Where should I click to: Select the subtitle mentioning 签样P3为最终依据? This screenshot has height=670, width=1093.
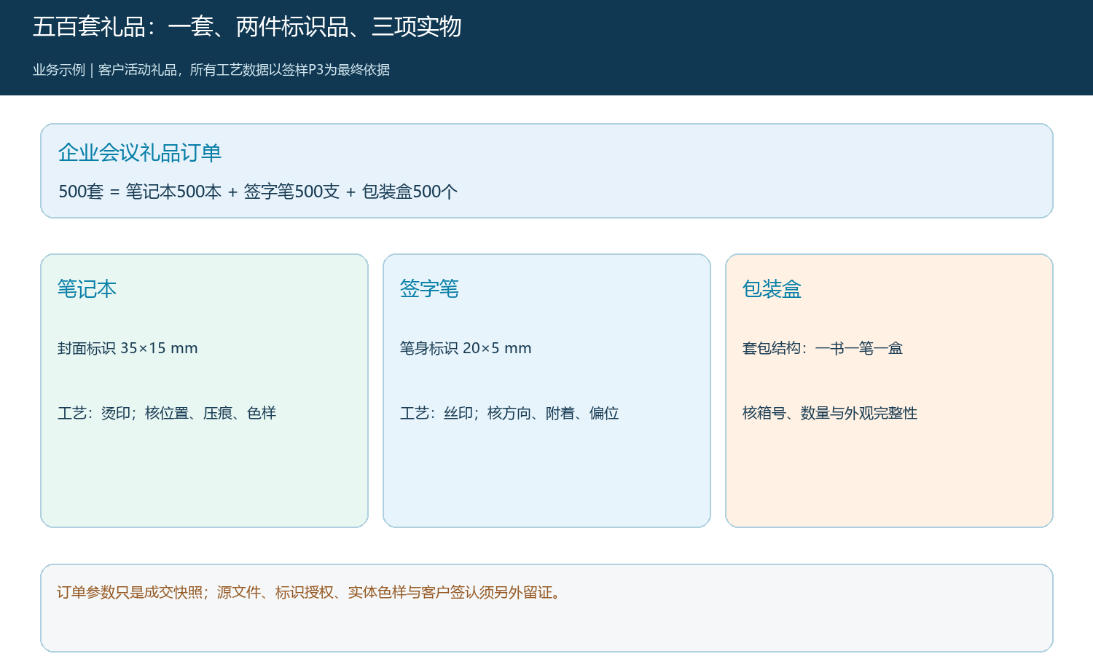click(211, 70)
